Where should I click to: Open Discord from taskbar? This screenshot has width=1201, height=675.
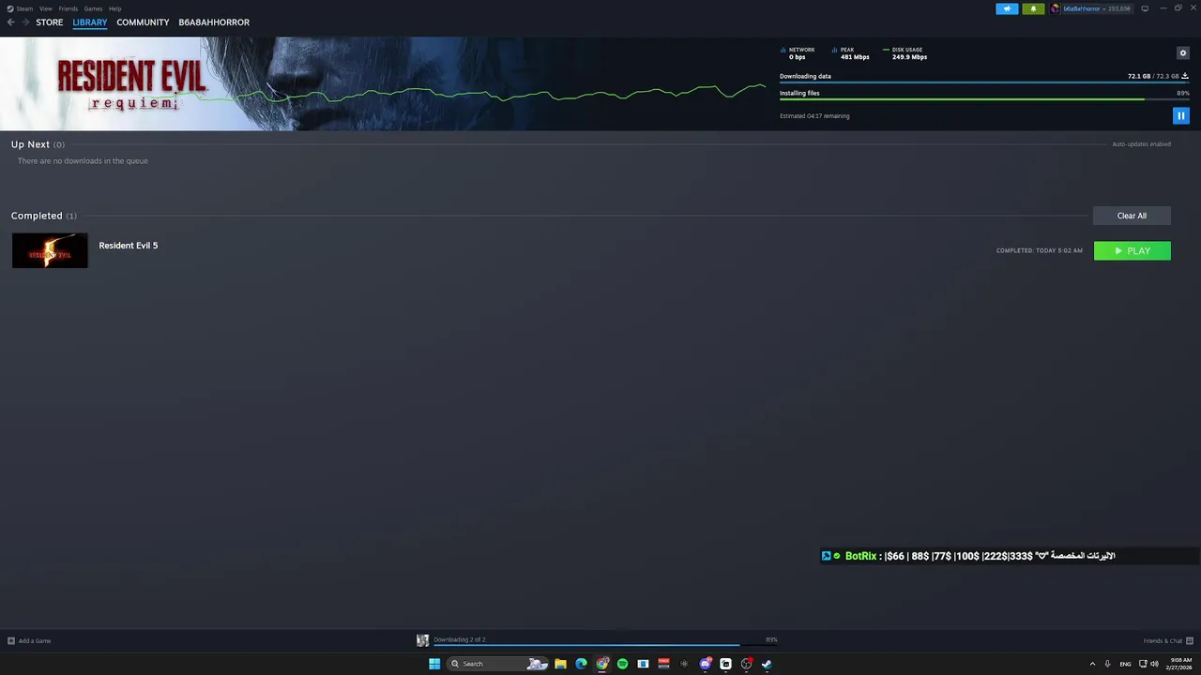click(x=705, y=664)
